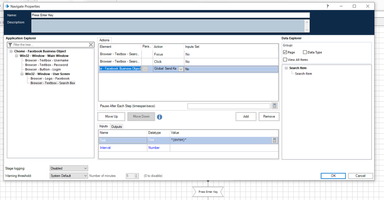Click the ellipsis params button in selected action row
The height and width of the screenshot is (200, 384).
(x=145, y=69)
